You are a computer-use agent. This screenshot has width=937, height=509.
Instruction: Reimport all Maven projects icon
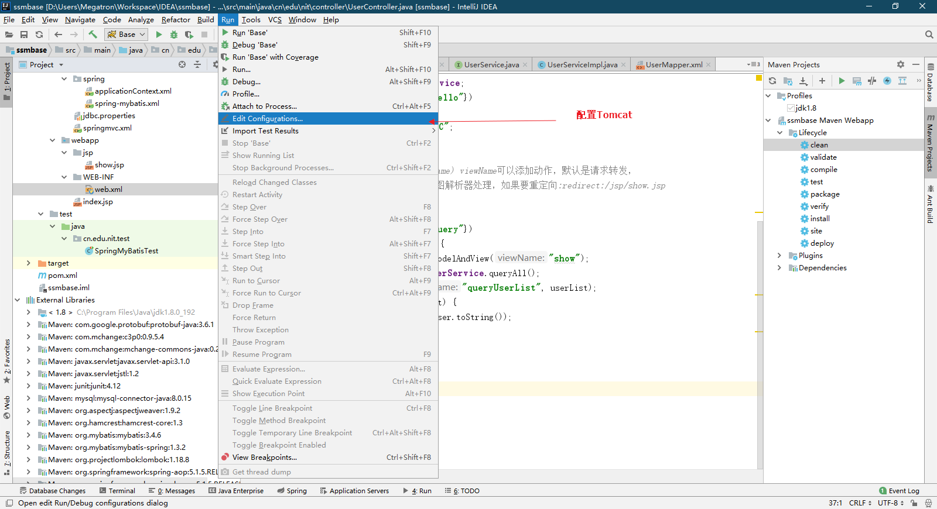pos(772,81)
